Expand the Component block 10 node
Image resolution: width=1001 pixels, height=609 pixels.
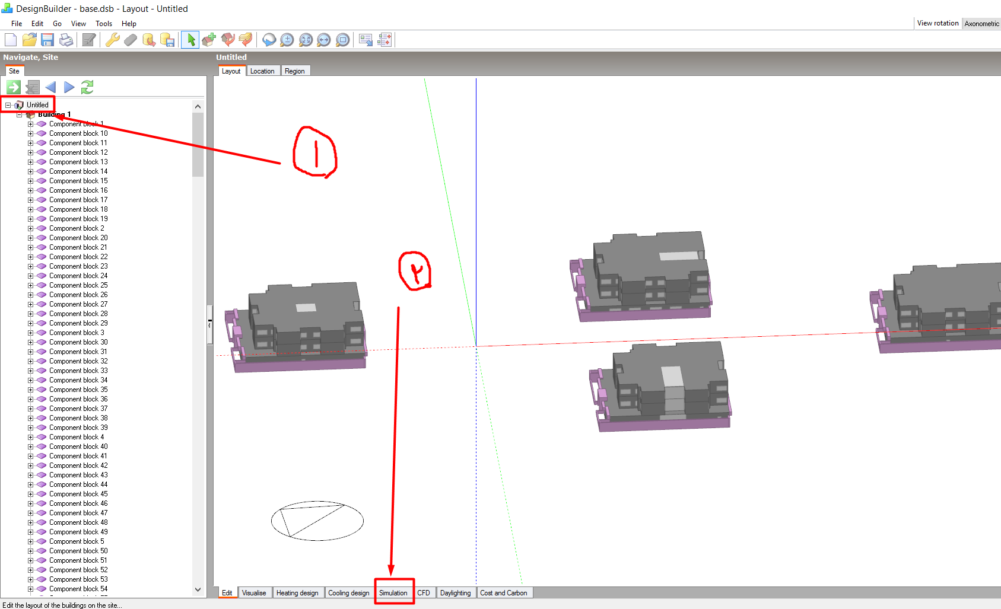coord(31,133)
